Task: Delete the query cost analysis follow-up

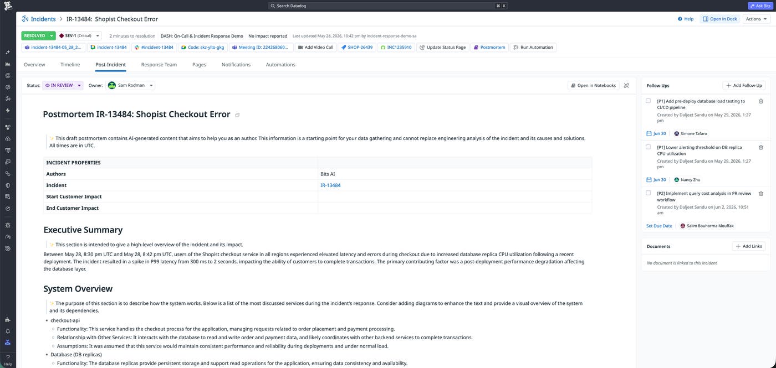Action: (x=760, y=194)
